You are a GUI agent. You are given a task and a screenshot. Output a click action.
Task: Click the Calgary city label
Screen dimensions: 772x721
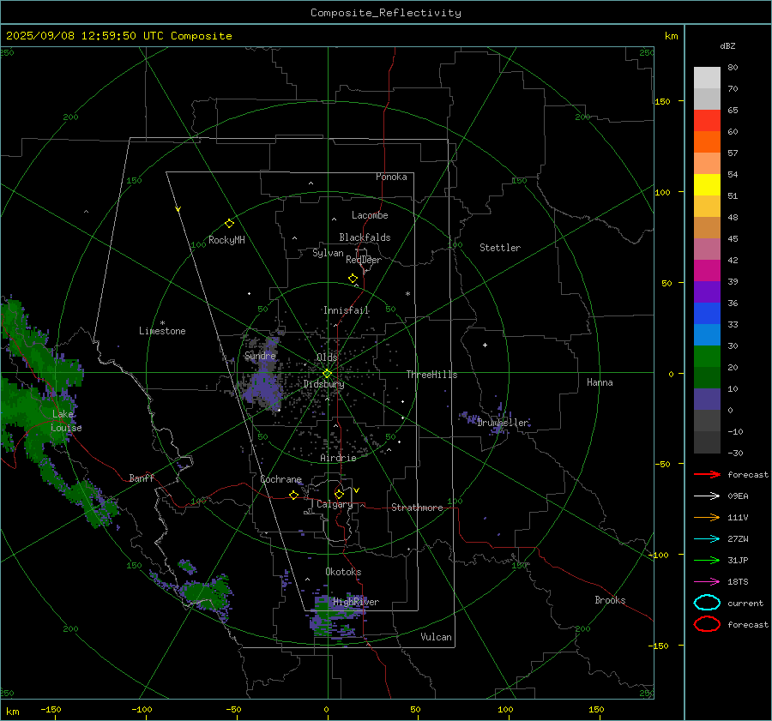(335, 504)
